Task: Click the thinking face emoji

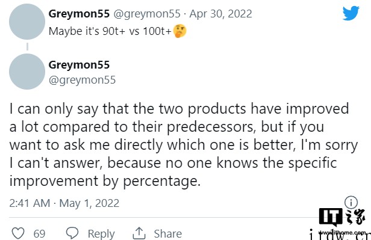Action: tap(180, 31)
